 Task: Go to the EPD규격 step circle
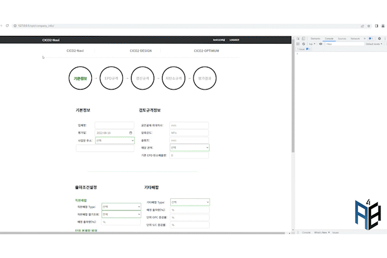coord(111,78)
